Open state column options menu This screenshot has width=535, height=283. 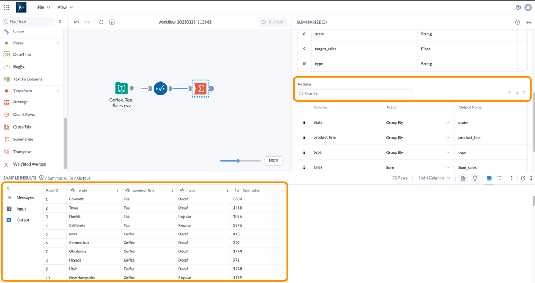pyautogui.click(x=118, y=190)
